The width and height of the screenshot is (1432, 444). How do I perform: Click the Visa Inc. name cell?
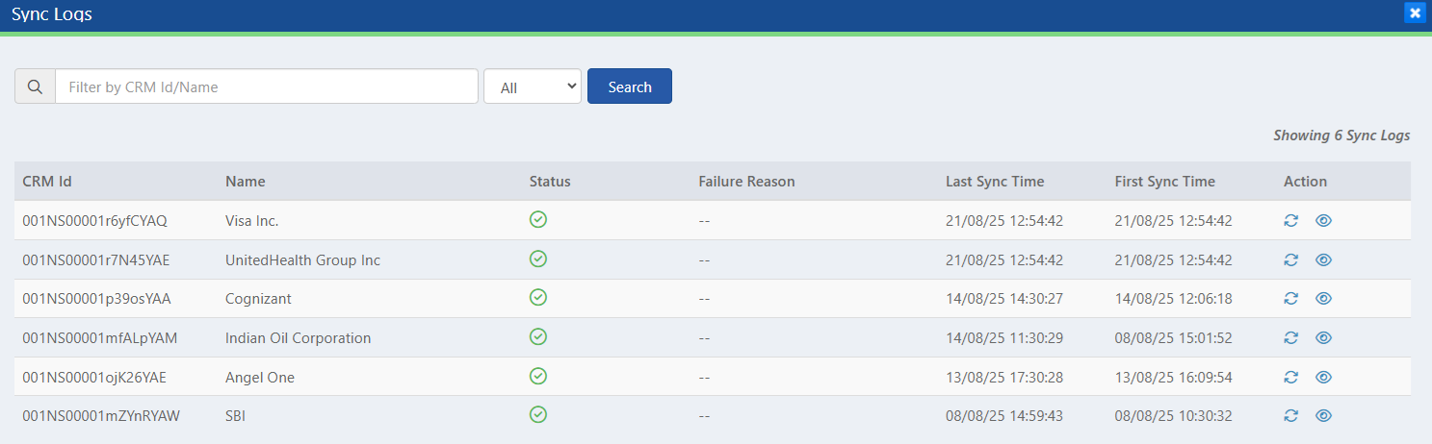(x=251, y=221)
